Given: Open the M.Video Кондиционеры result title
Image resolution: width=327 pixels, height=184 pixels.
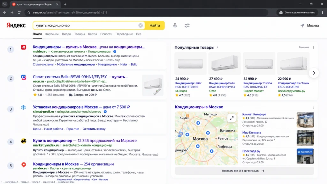Looking at the screenshot, I should pyautogui.click(x=89, y=47).
